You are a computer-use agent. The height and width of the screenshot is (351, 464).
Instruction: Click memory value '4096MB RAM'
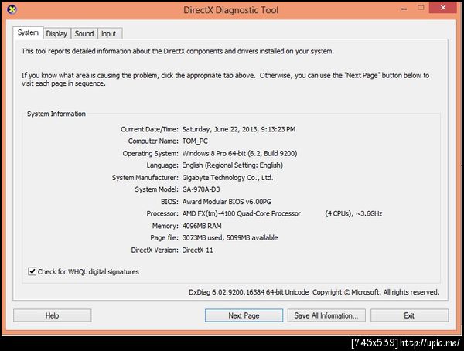tap(202, 226)
